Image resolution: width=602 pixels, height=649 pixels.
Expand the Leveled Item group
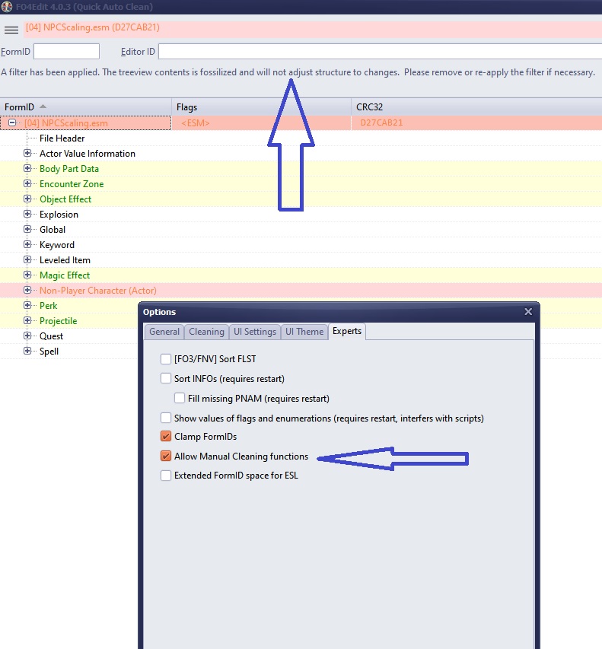[28, 260]
